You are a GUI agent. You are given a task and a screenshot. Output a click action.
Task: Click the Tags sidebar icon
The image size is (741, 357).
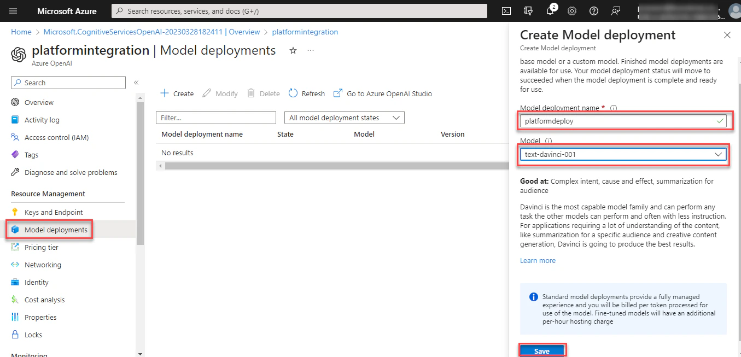15,155
